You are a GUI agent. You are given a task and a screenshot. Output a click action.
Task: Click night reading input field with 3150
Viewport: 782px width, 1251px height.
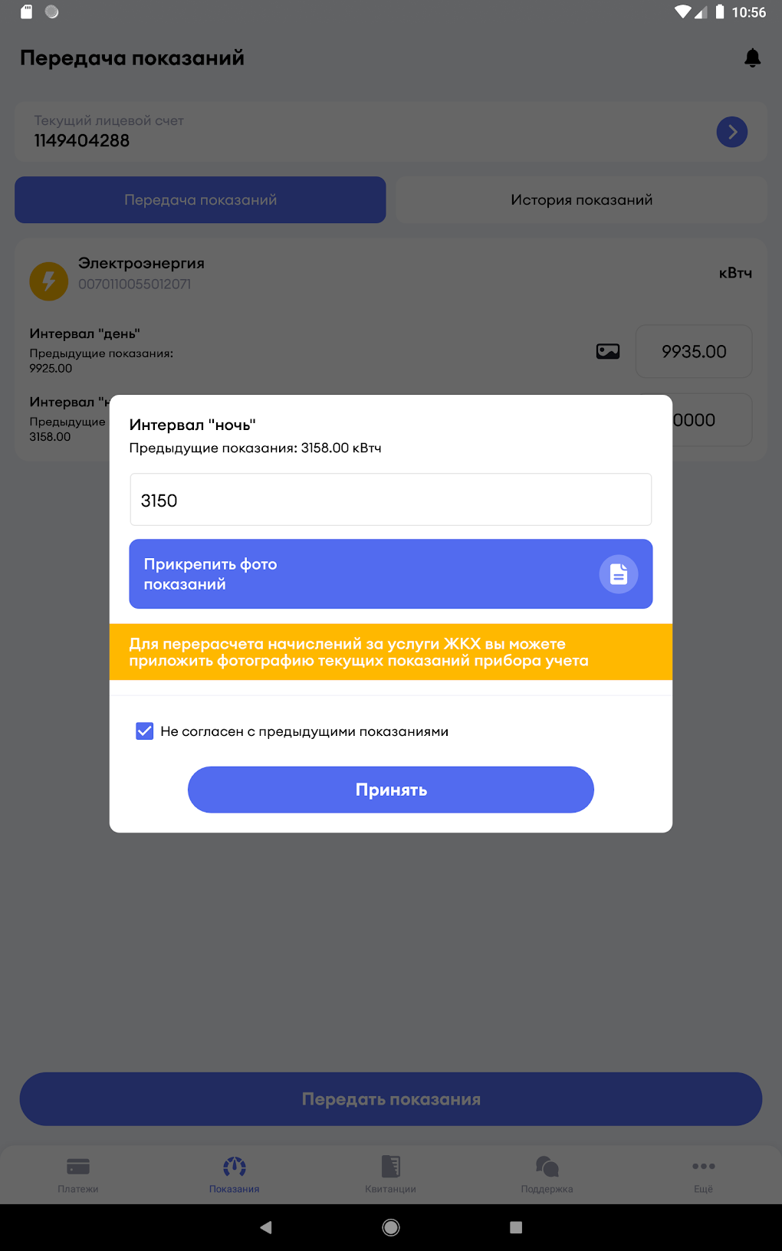point(390,500)
